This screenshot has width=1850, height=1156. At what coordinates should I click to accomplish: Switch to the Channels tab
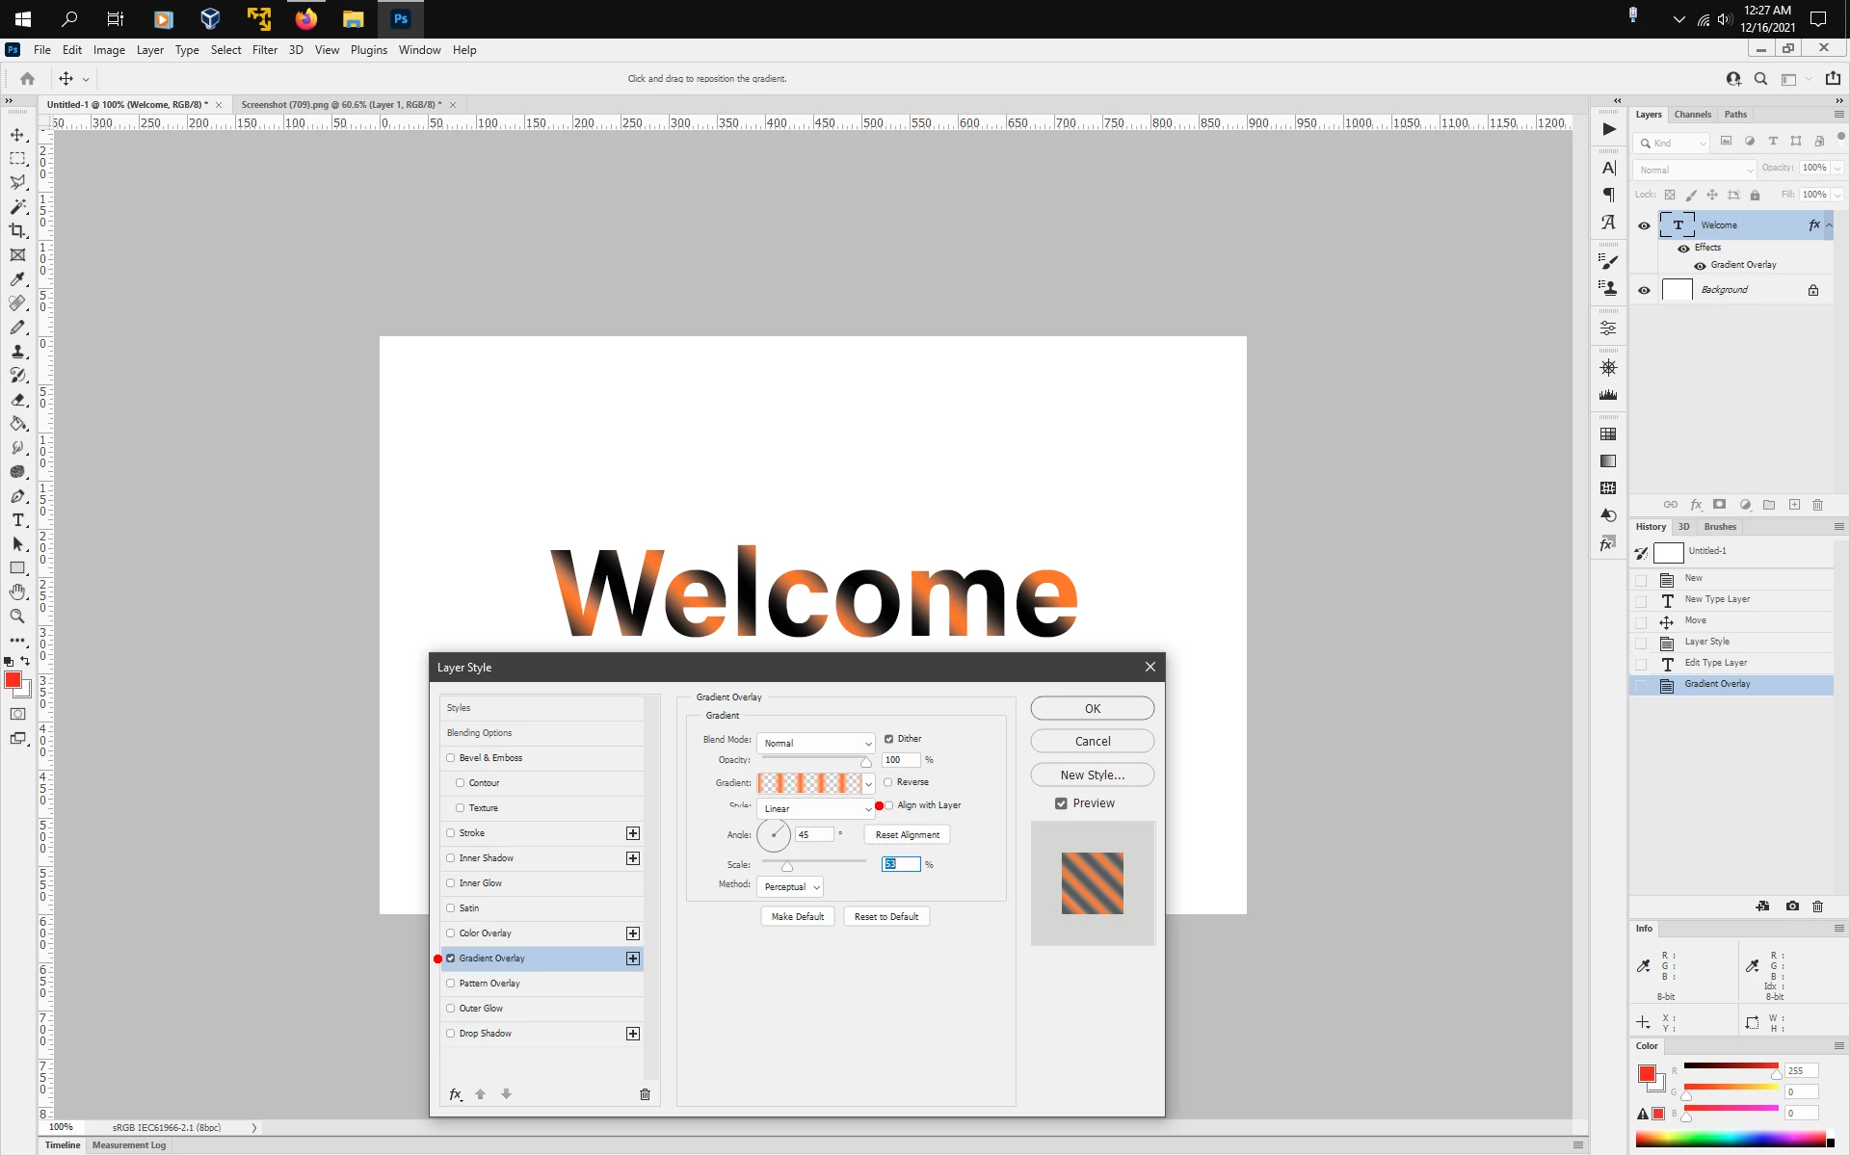[1692, 115]
